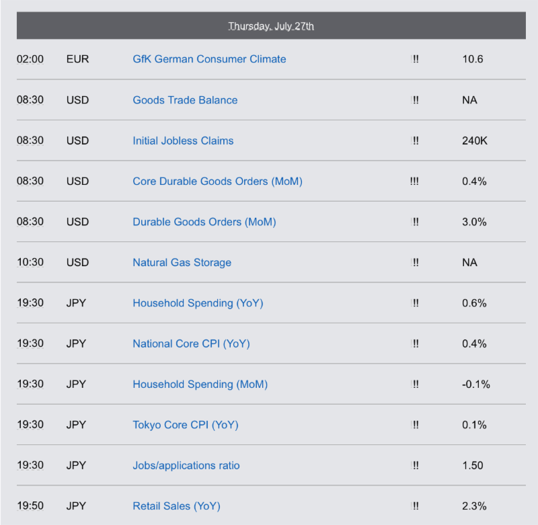Open the Jobs/applications ratio link
Screen dimensions: 538x525
tap(186, 465)
